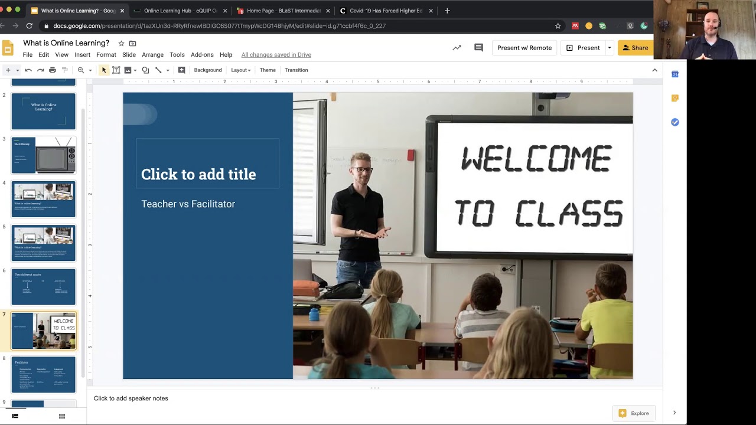Click the Google Slides home logo

(x=8, y=48)
